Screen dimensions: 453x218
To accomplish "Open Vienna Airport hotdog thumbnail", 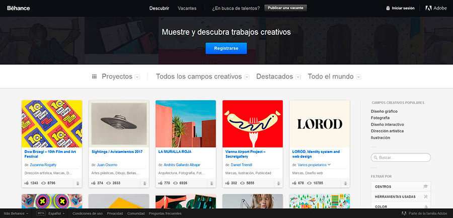I will pyautogui.click(x=253, y=124).
